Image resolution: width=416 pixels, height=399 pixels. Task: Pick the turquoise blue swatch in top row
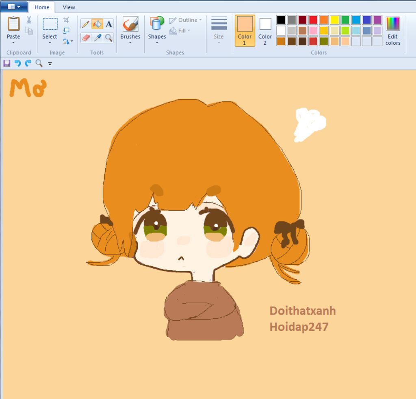point(356,20)
